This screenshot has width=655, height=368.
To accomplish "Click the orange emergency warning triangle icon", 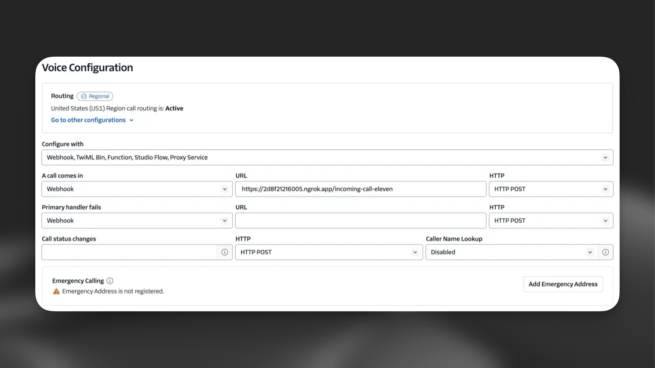I will (56, 291).
